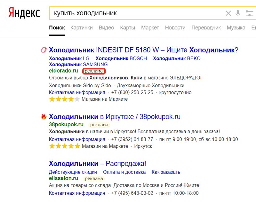Open Контактная информация for elissalon.ru
The width and height of the screenshot is (256, 202).
click(77, 193)
